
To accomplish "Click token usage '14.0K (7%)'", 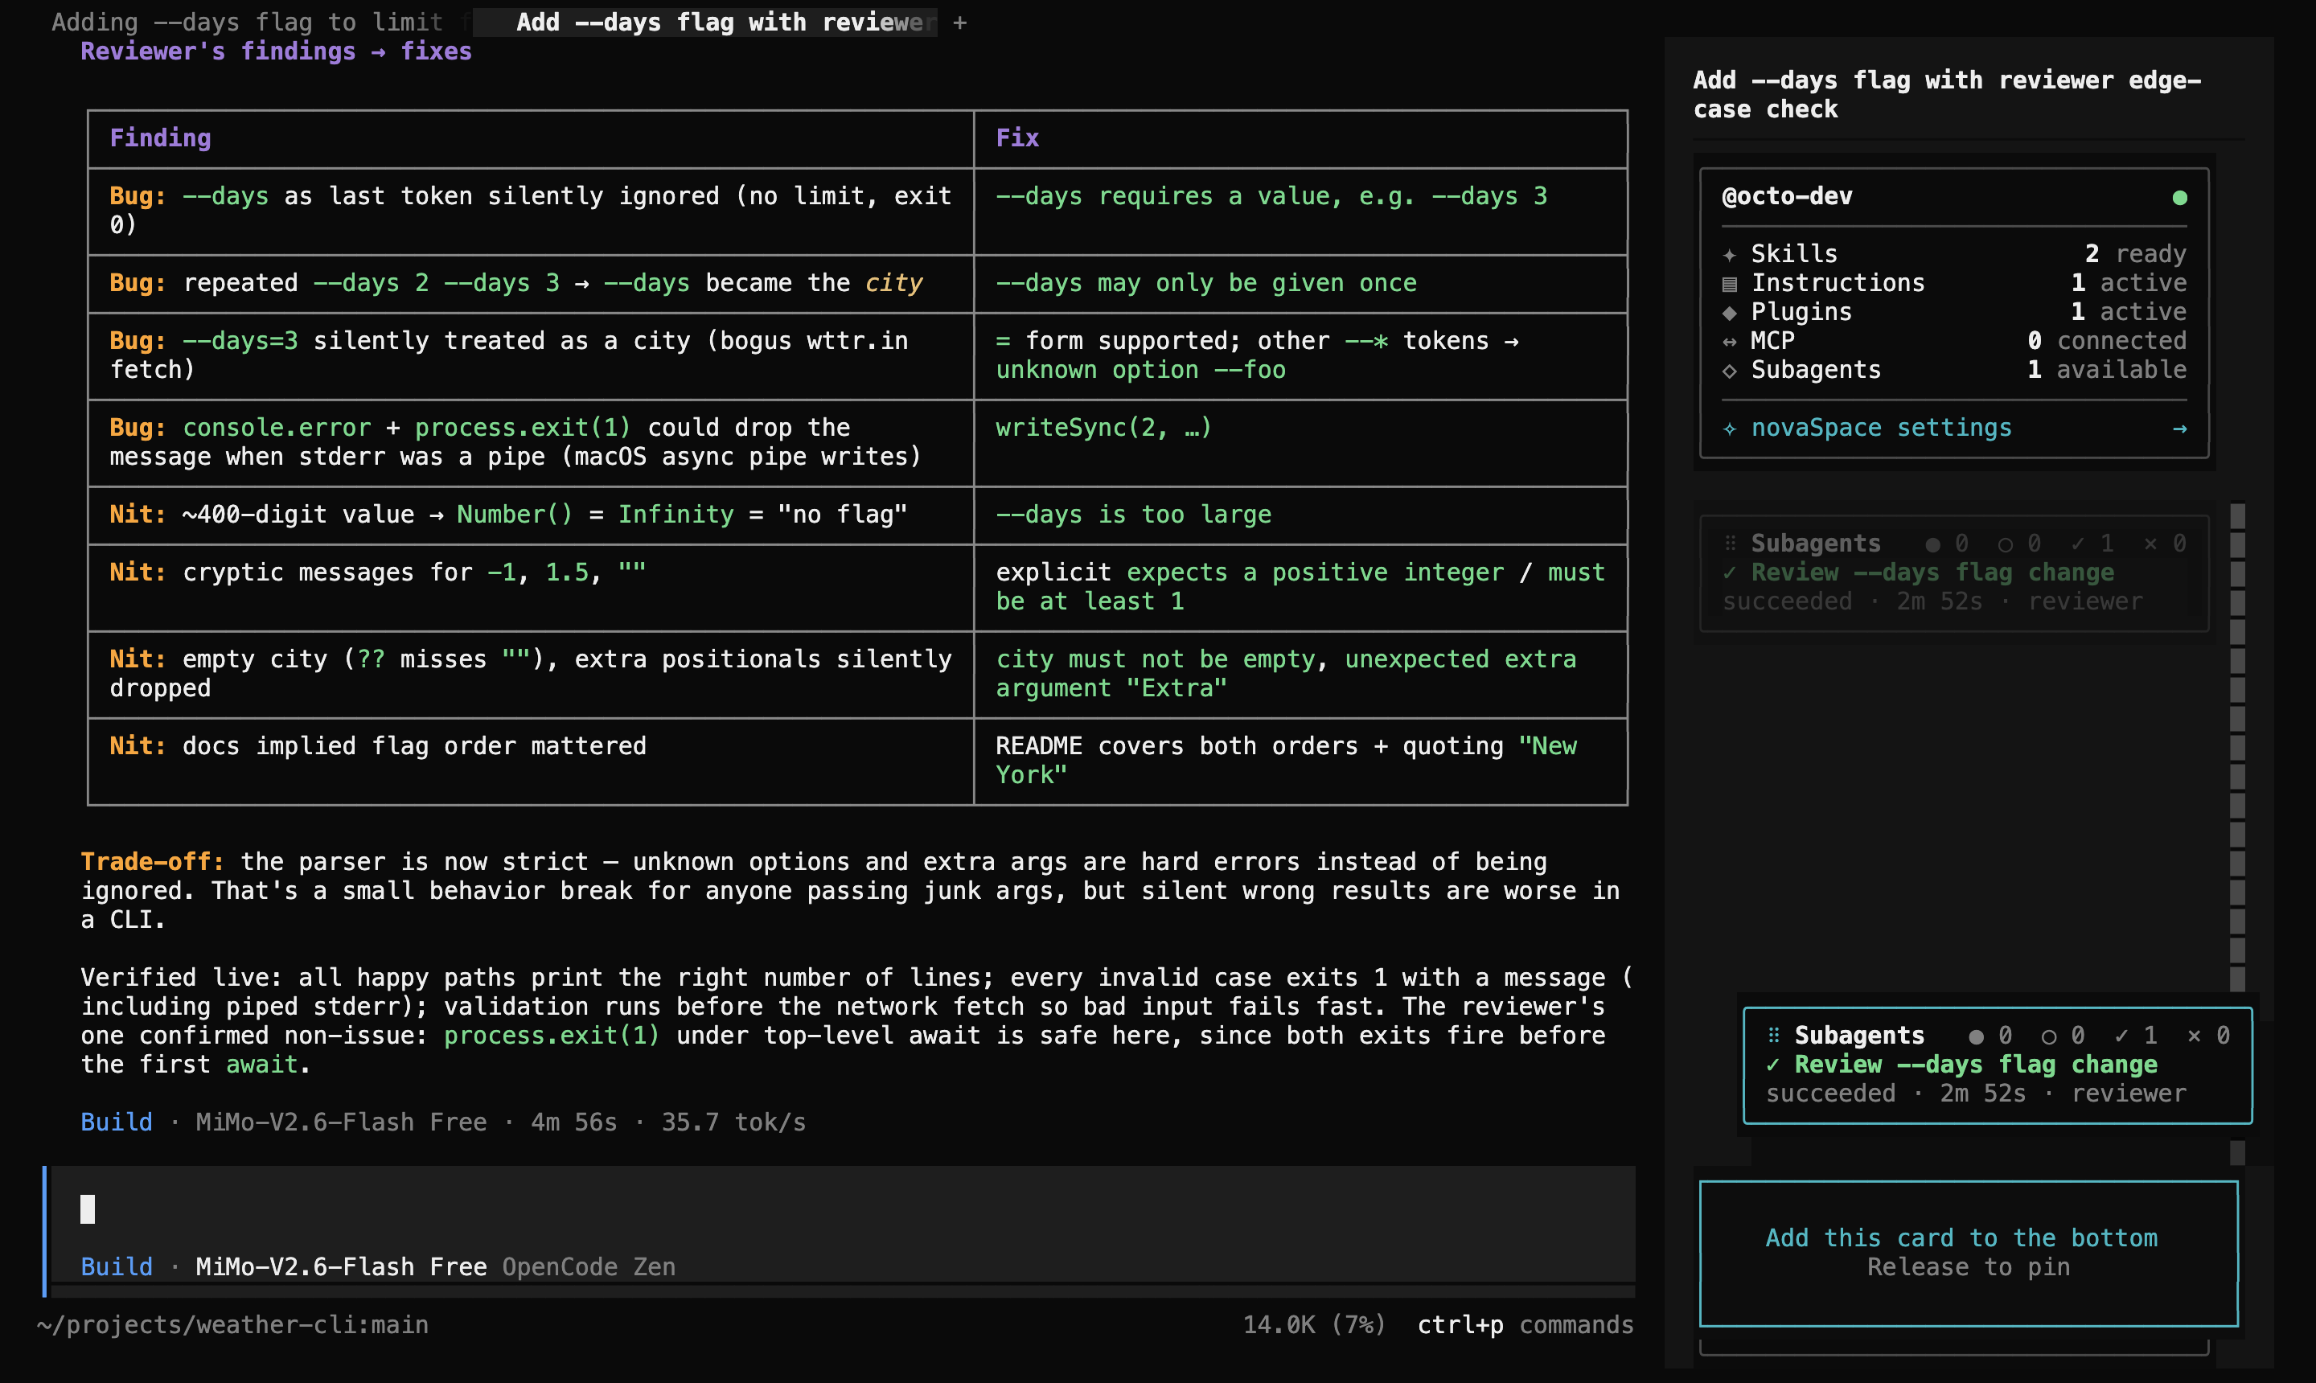I will tap(1314, 1324).
